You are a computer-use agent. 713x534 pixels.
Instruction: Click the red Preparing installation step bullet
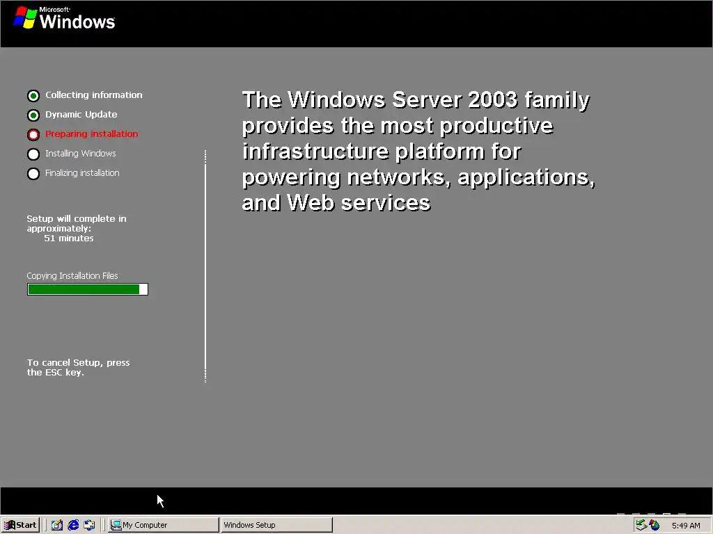[x=33, y=134]
